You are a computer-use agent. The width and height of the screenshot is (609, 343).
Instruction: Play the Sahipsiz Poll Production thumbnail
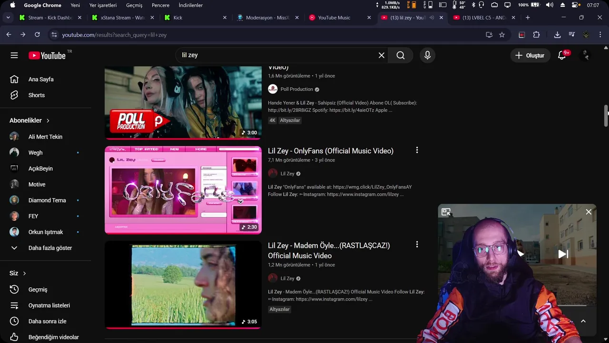pyautogui.click(x=183, y=102)
